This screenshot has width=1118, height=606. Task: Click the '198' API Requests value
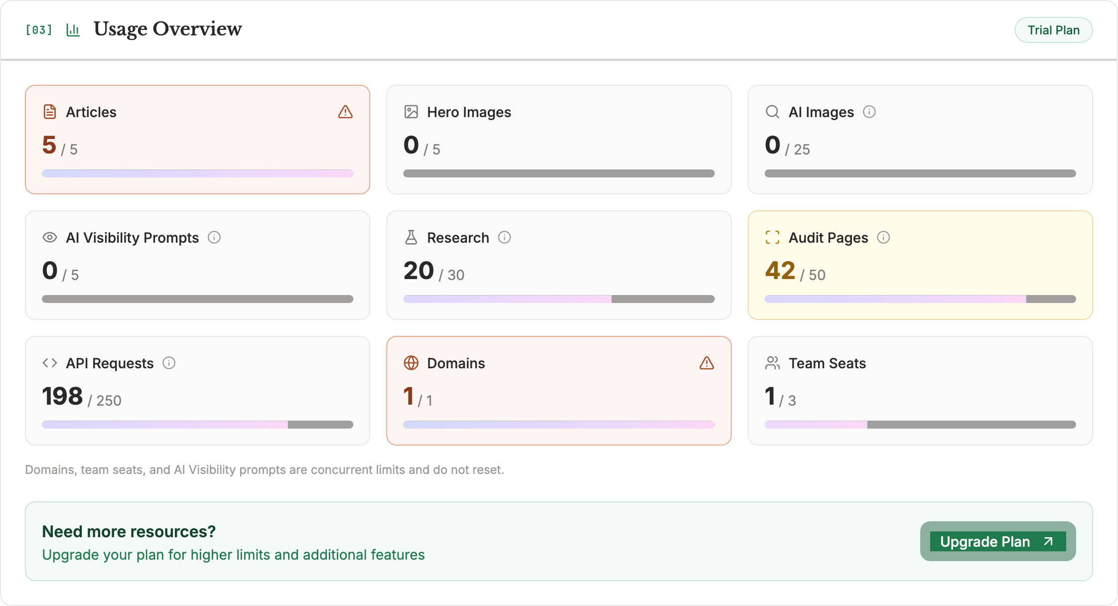click(62, 396)
